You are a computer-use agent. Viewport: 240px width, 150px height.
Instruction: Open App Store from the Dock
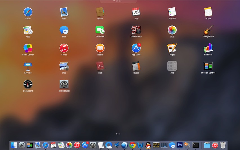[85, 145]
